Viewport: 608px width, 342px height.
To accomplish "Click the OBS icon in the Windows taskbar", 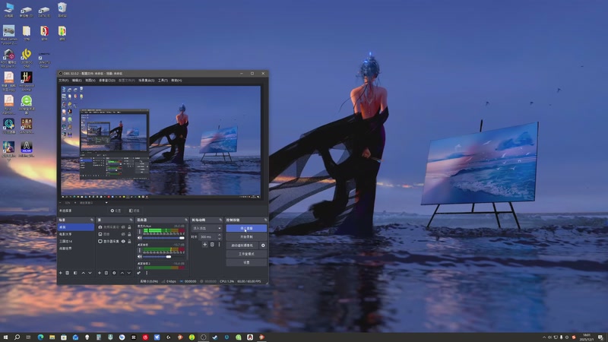I will tap(203, 337).
